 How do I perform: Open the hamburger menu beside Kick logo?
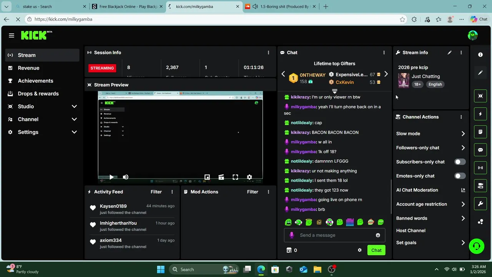click(x=12, y=35)
